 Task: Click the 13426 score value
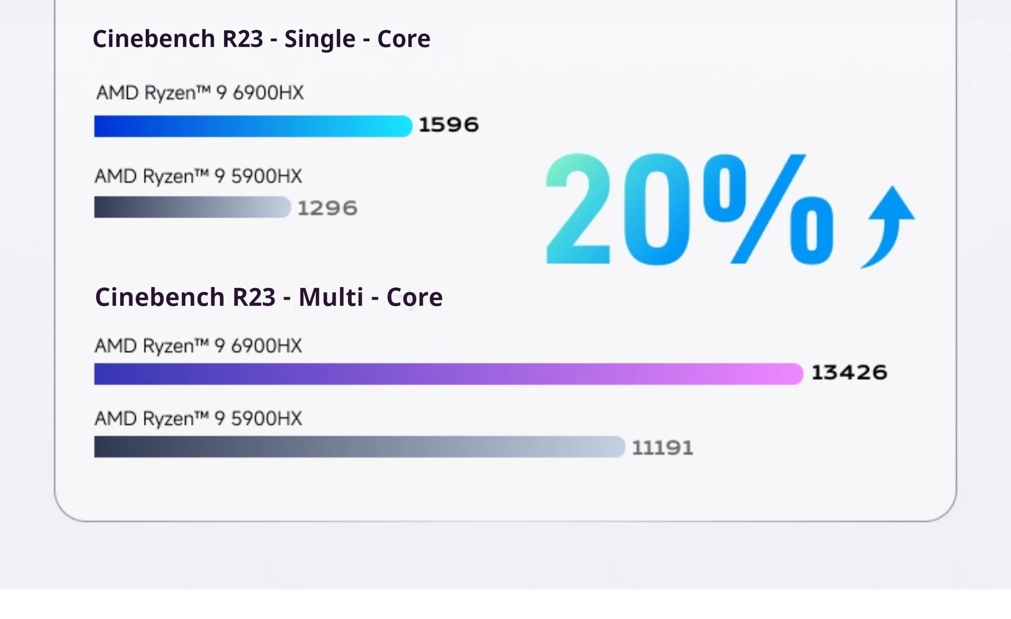coord(849,373)
